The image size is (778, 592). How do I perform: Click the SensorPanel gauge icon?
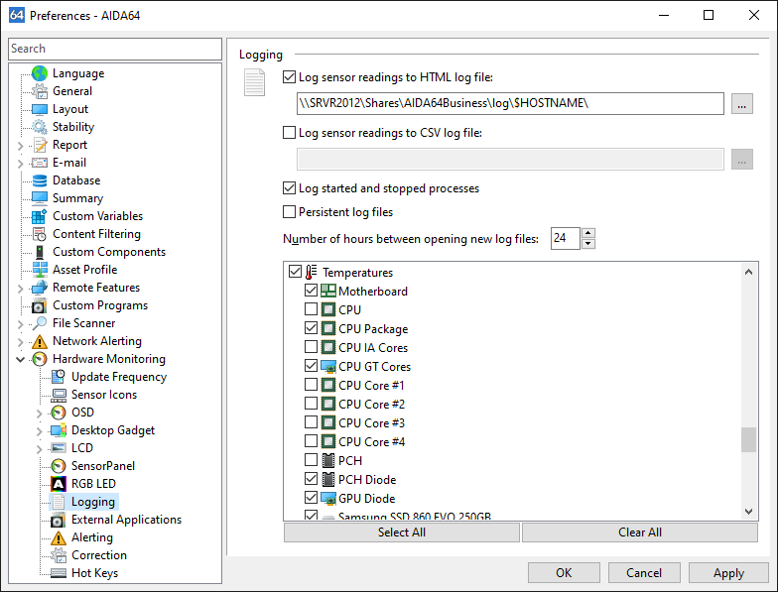59,466
